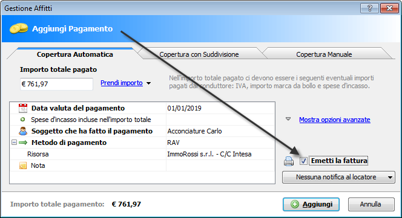Switch to Copertura con Suddivisione tab

point(199,54)
